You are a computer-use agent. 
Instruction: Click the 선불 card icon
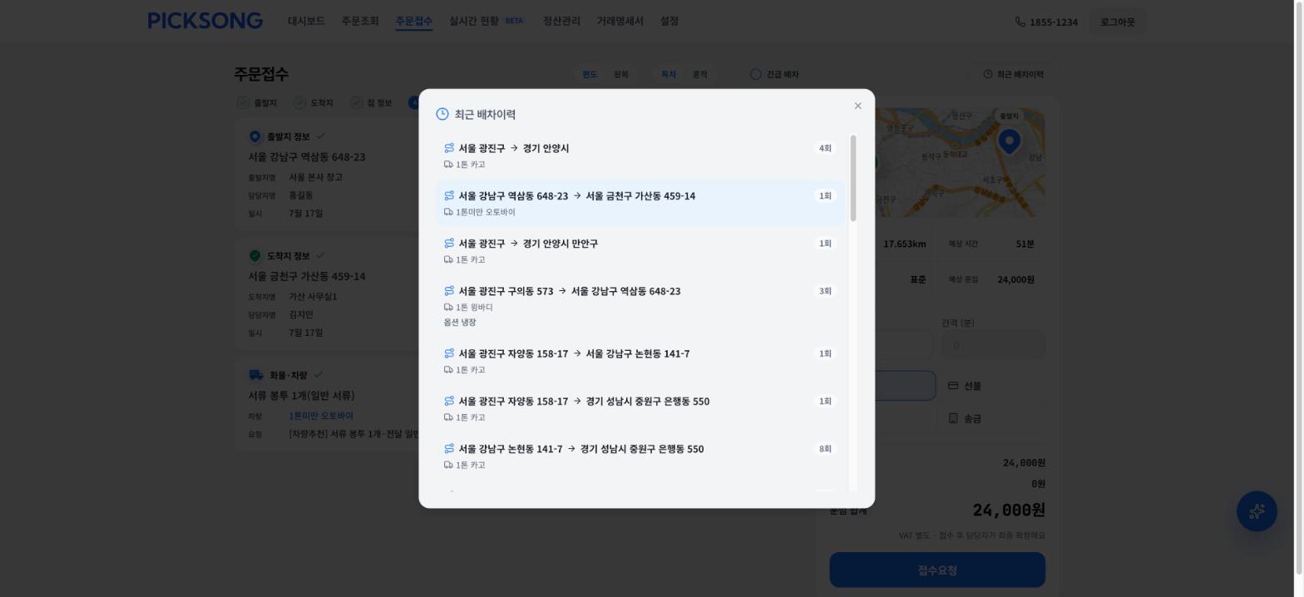click(953, 386)
